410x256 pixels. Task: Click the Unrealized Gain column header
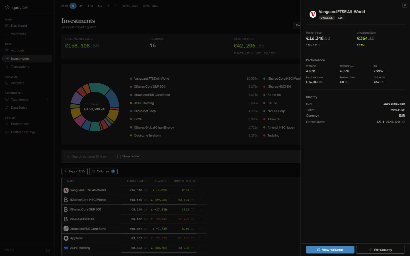(x=185, y=181)
